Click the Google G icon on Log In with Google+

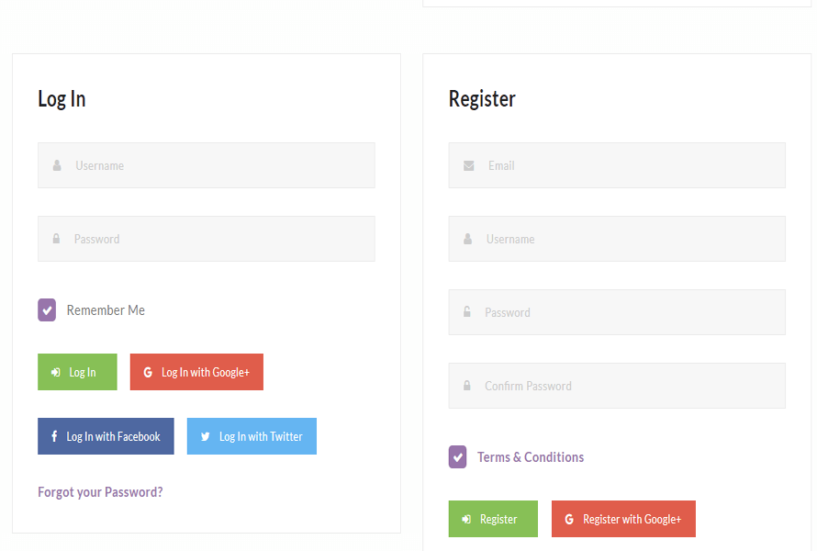[x=147, y=372]
